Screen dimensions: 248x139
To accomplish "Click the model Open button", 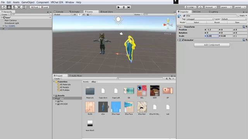I will pyautogui.click(x=237, y=22).
